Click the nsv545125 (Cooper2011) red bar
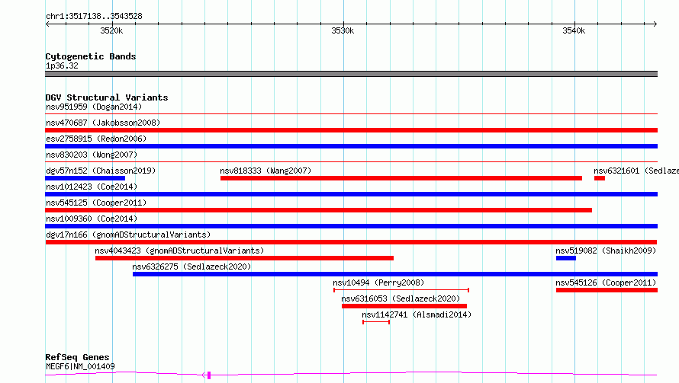This screenshot has width=679, height=383. click(318, 210)
